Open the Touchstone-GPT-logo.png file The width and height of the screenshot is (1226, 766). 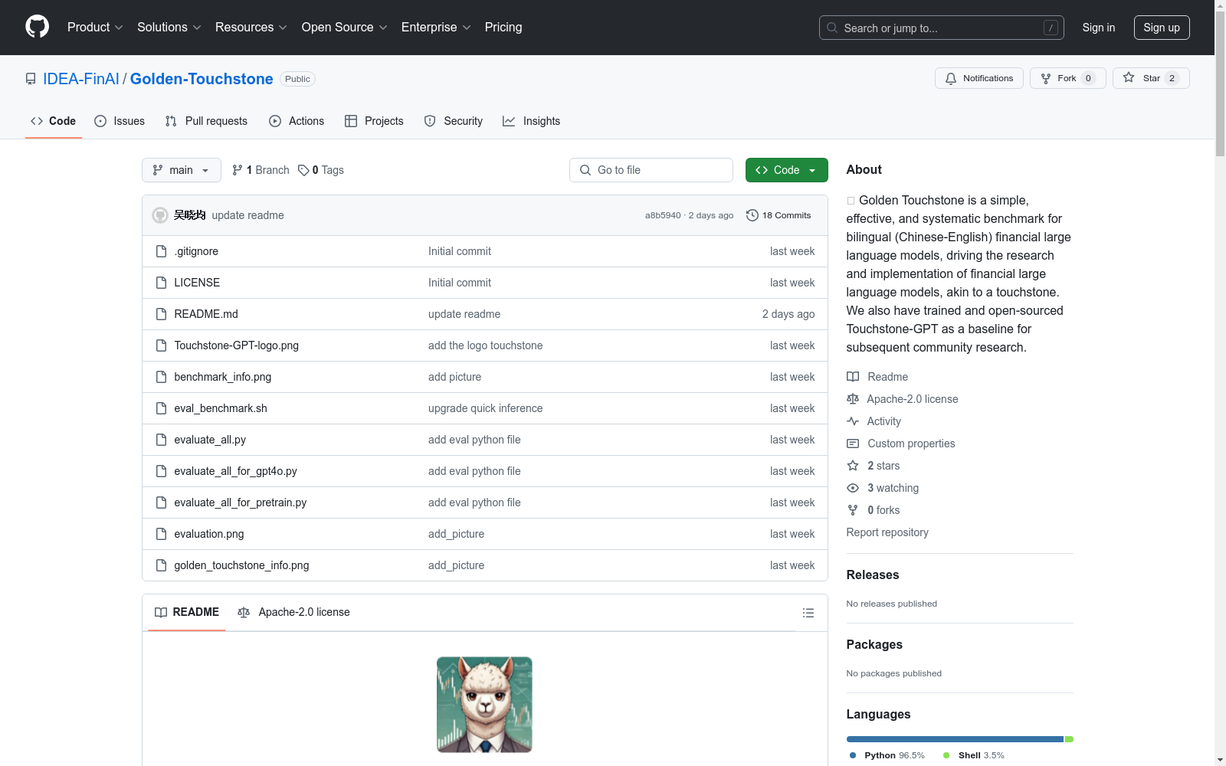(x=236, y=345)
